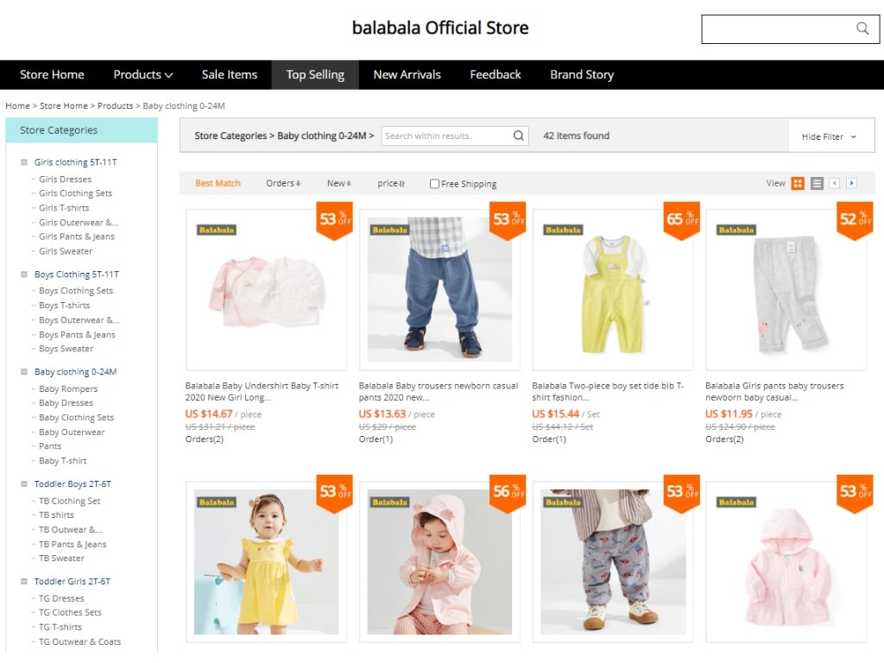Open Balabala Two-piece boy set title
884x663 pixels.
[x=608, y=392]
